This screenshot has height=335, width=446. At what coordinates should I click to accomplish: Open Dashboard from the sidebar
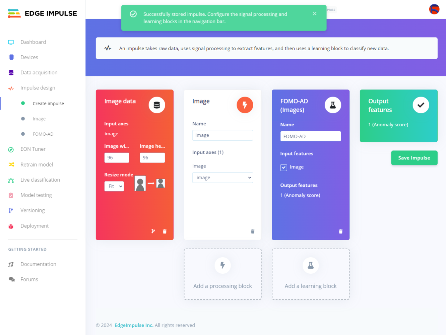point(33,42)
